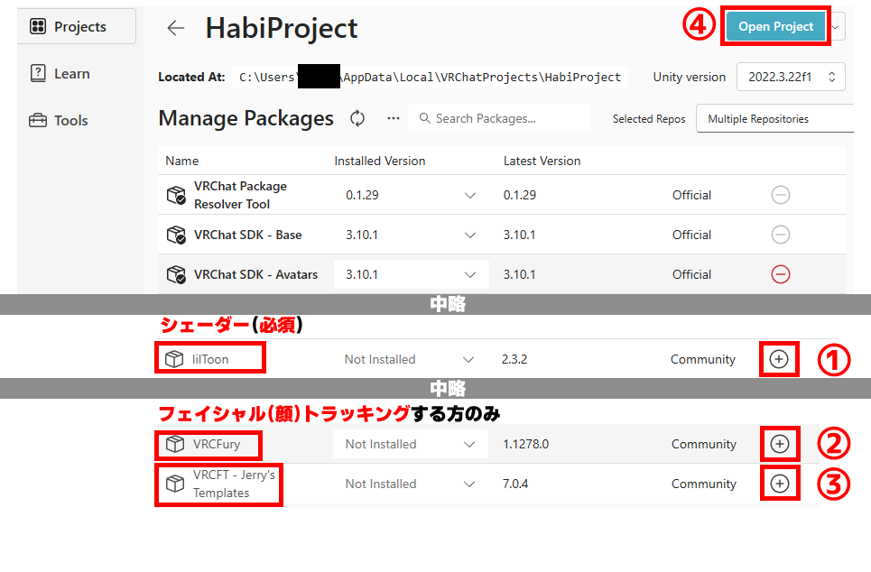
Task: Add the lilToon package with plus icon
Action: [x=780, y=359]
